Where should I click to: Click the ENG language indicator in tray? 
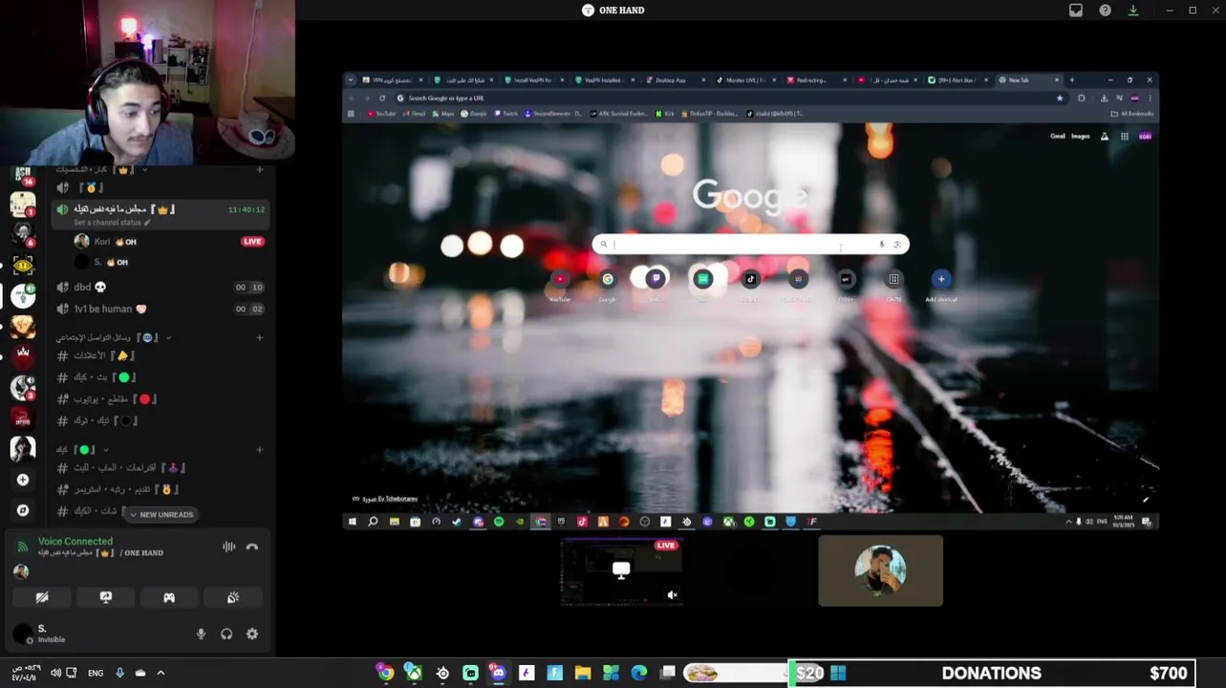coord(96,673)
